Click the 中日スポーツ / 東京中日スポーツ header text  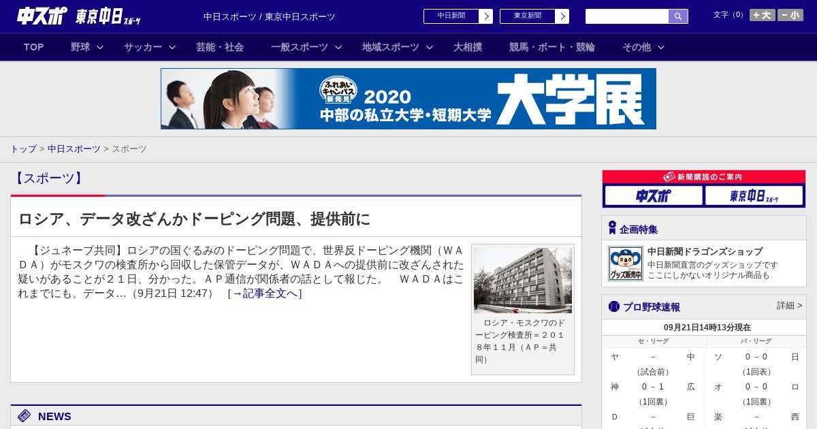[269, 16]
